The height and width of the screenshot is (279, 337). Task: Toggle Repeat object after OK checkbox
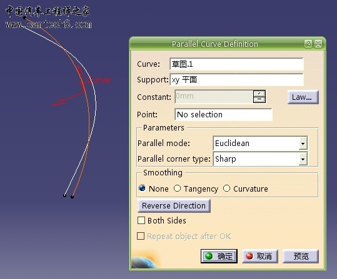pos(141,236)
